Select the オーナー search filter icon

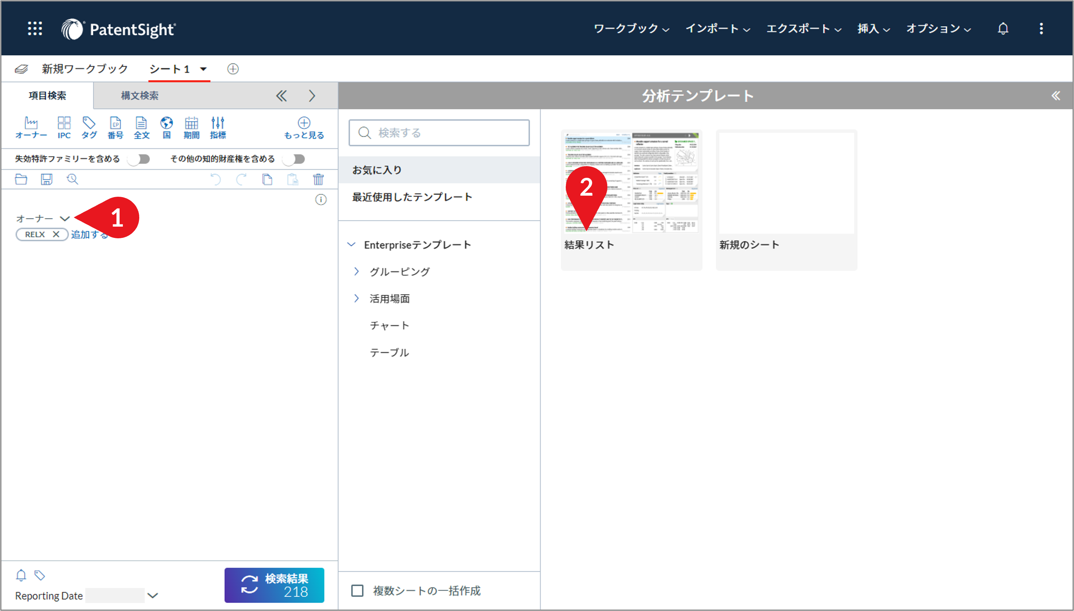pyautogui.click(x=31, y=126)
